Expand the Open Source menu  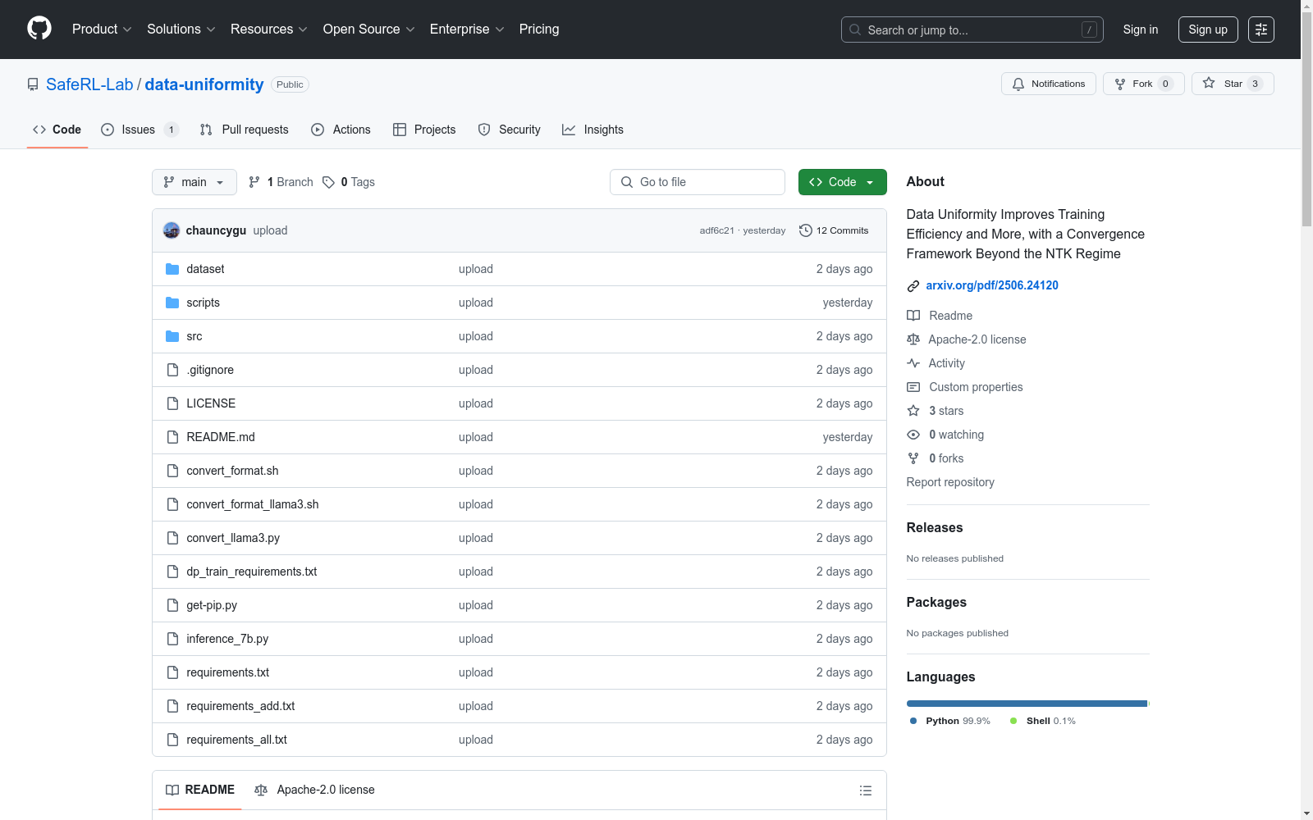369,30
